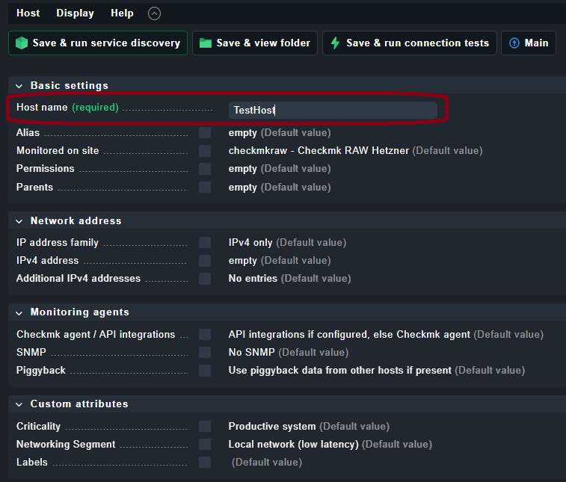Click the green folder icon

[206, 43]
